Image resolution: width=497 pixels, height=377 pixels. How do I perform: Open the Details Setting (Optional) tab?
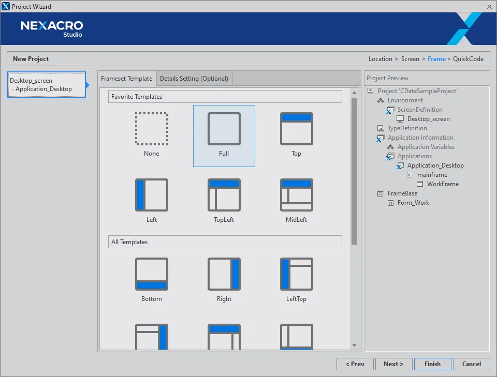[194, 79]
